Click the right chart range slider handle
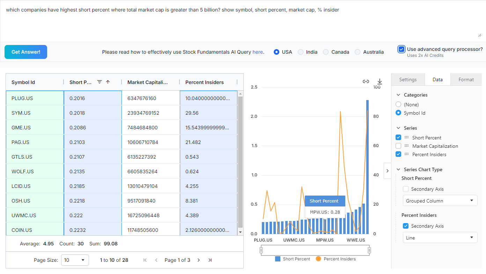The height and width of the screenshot is (274, 486). point(369,250)
